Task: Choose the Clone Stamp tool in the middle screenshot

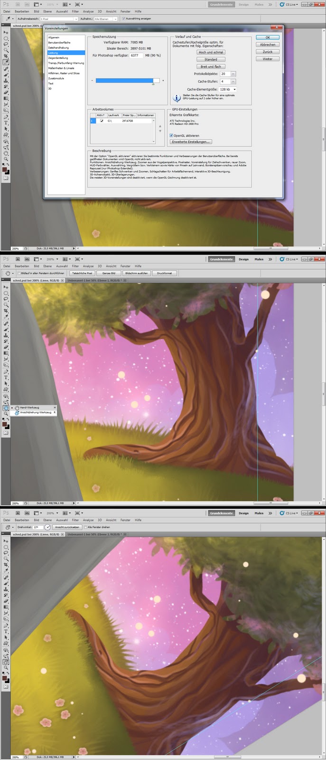Action: [x=6, y=335]
